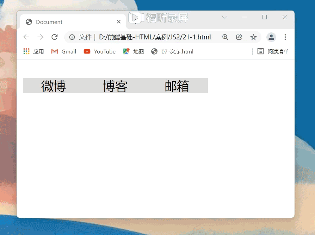Open the Gmail bookmark
315x235 pixels.
pyautogui.click(x=64, y=52)
